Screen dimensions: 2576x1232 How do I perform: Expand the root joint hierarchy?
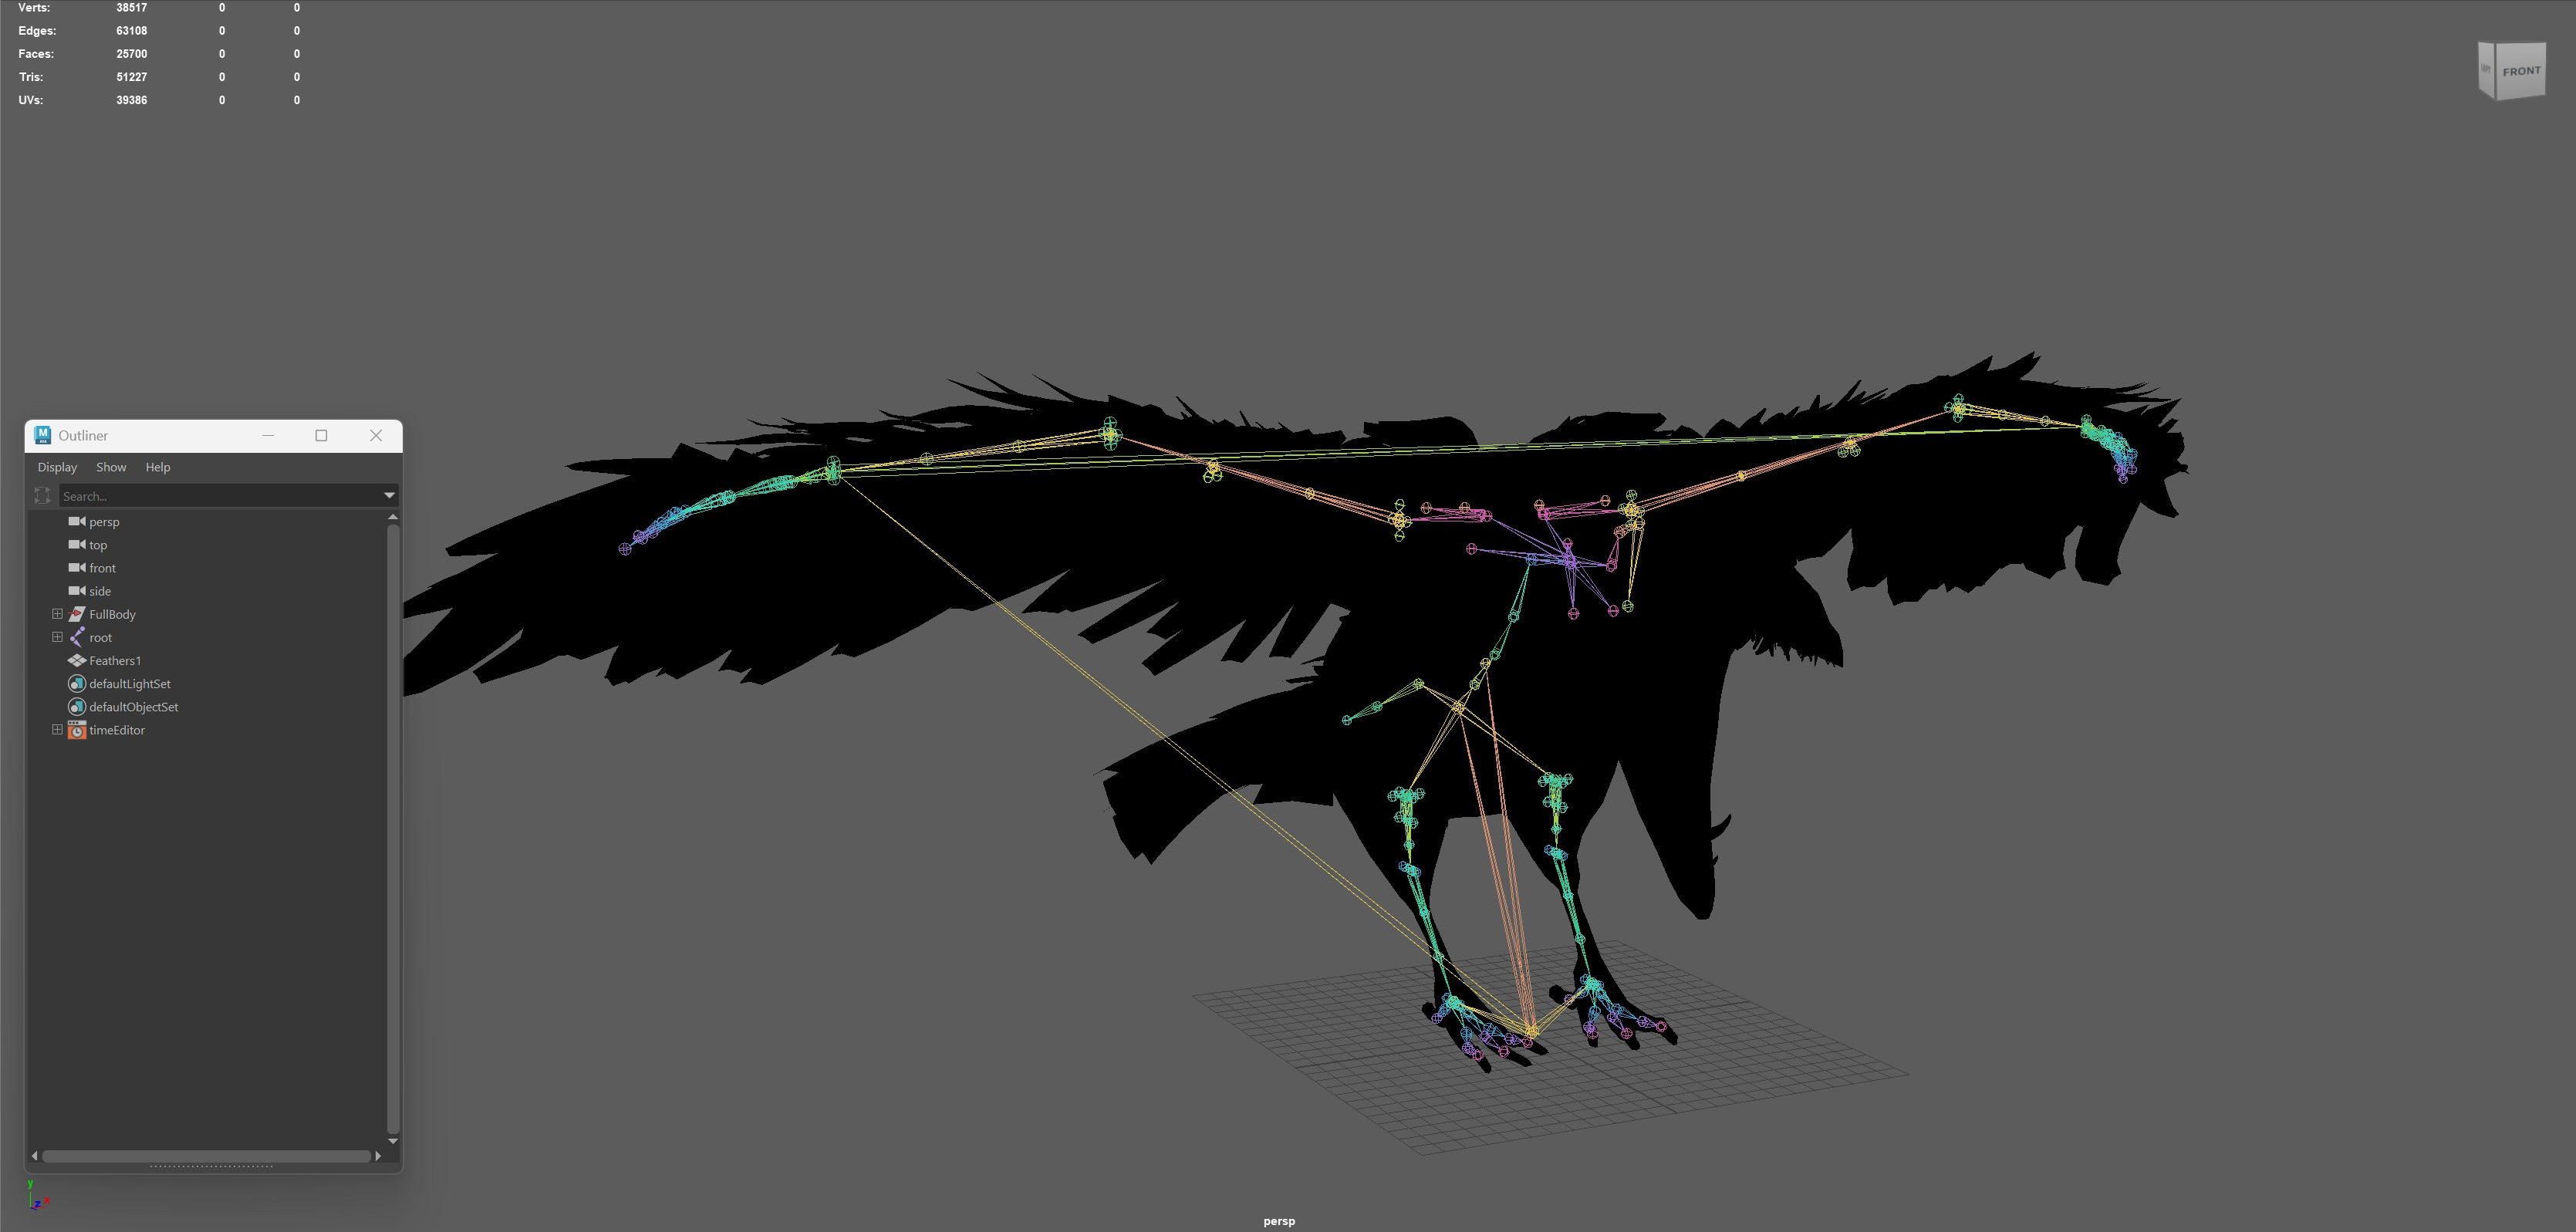[57, 637]
